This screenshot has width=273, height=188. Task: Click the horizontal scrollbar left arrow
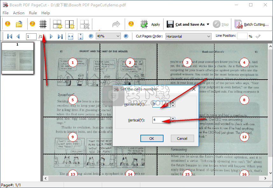(45, 178)
